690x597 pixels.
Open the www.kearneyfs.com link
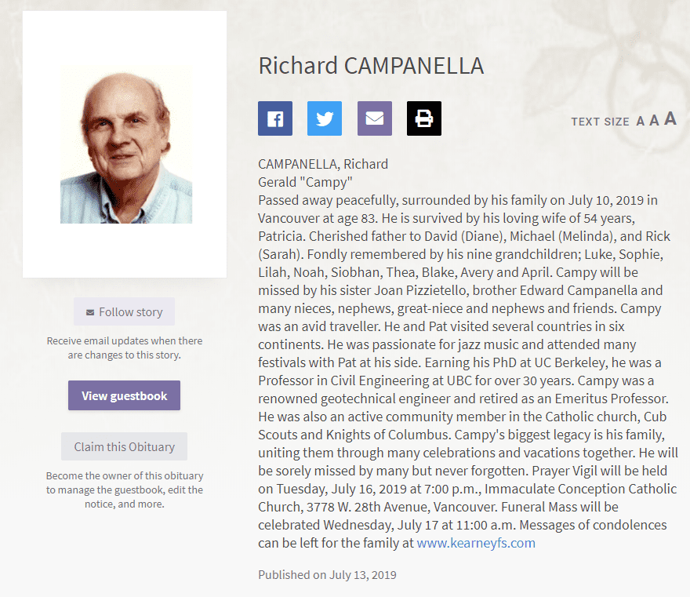tap(476, 543)
